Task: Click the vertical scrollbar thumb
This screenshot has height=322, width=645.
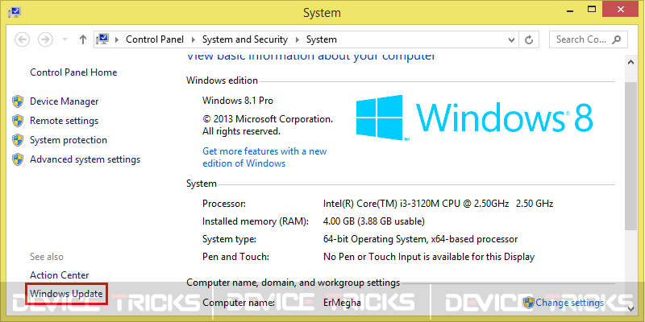Action: coord(630,155)
